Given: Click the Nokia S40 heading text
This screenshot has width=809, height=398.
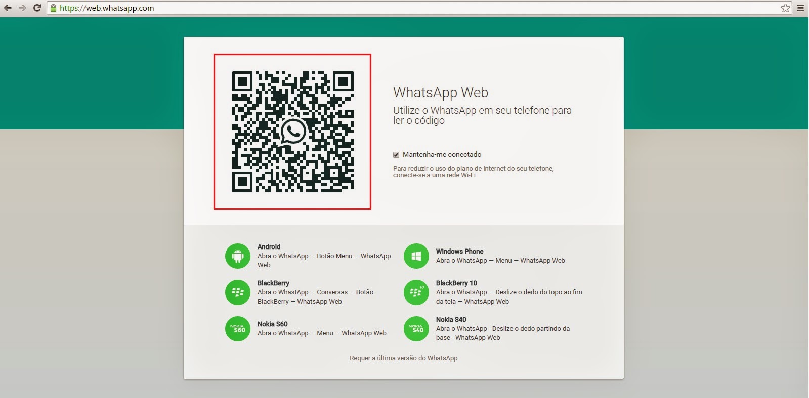Looking at the screenshot, I should pyautogui.click(x=451, y=320).
